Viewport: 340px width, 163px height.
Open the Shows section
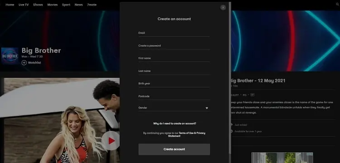38,5
